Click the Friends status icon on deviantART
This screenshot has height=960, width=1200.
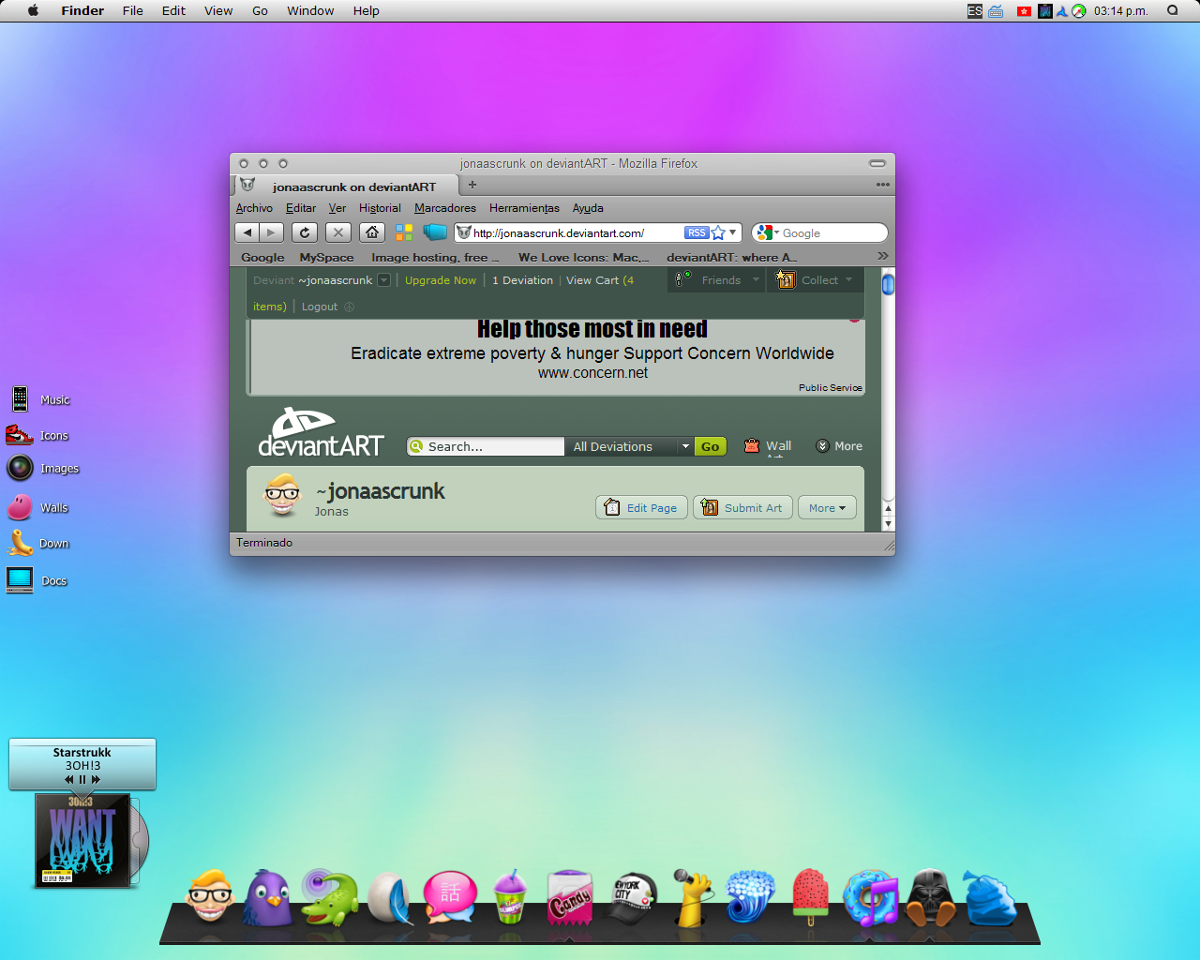[682, 278]
